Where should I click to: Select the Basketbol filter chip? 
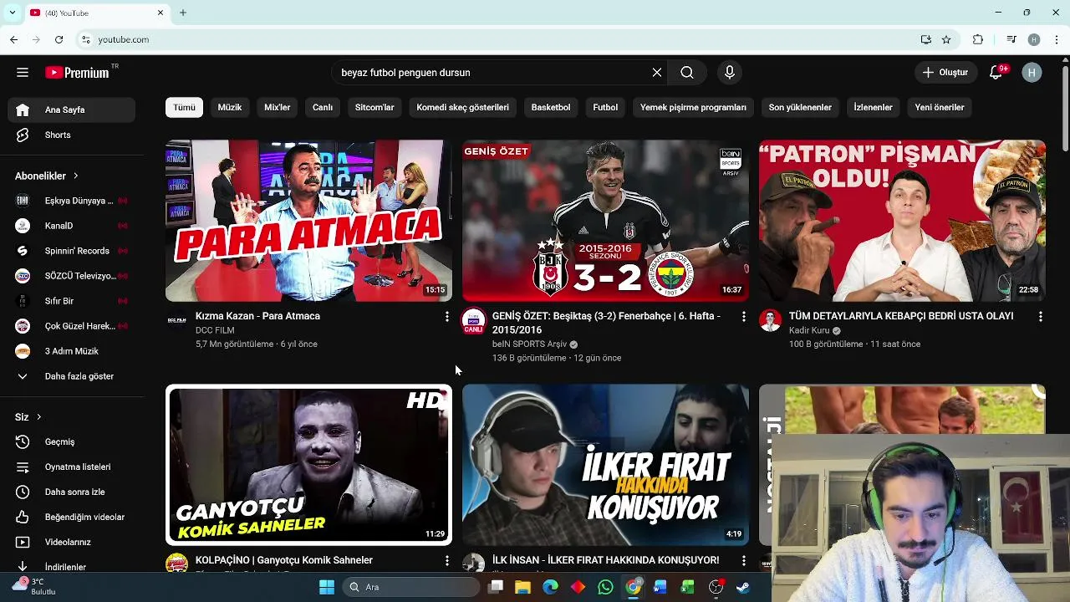click(x=551, y=107)
